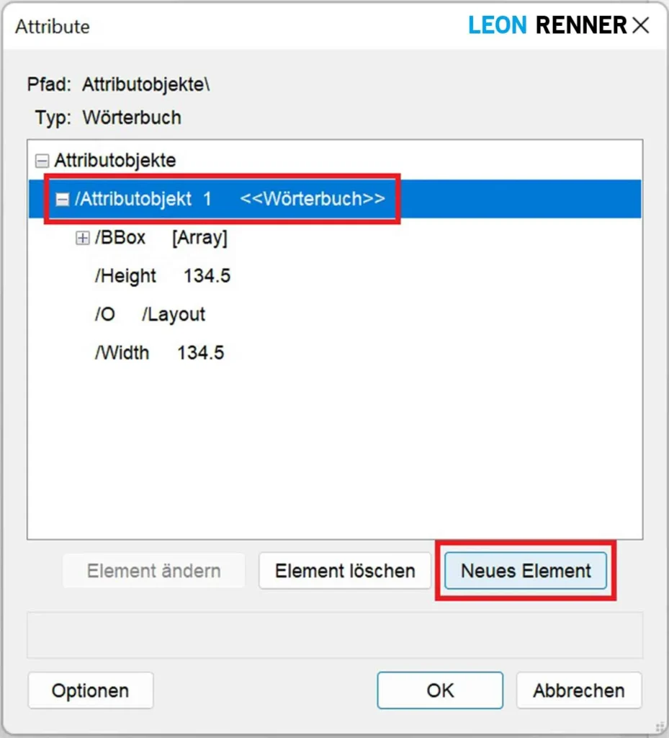Close the Attribute dialog window

pyautogui.click(x=640, y=27)
